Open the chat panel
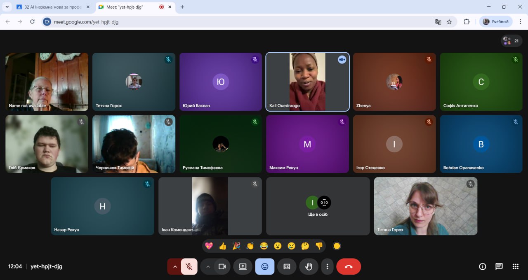Image resolution: width=528 pixels, height=280 pixels. (499, 266)
